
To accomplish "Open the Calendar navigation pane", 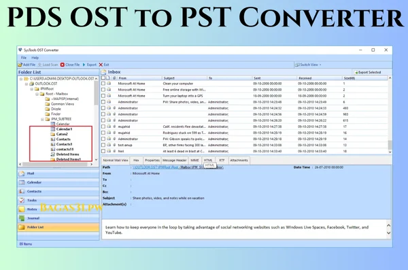I will coord(58,182).
